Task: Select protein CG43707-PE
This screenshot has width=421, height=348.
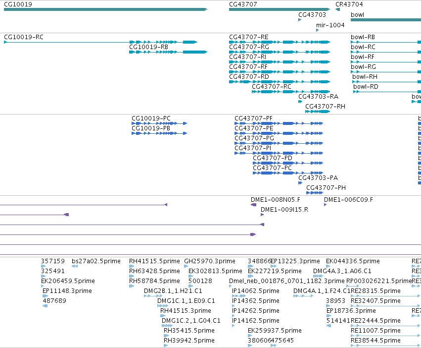Action: [x=279, y=133]
